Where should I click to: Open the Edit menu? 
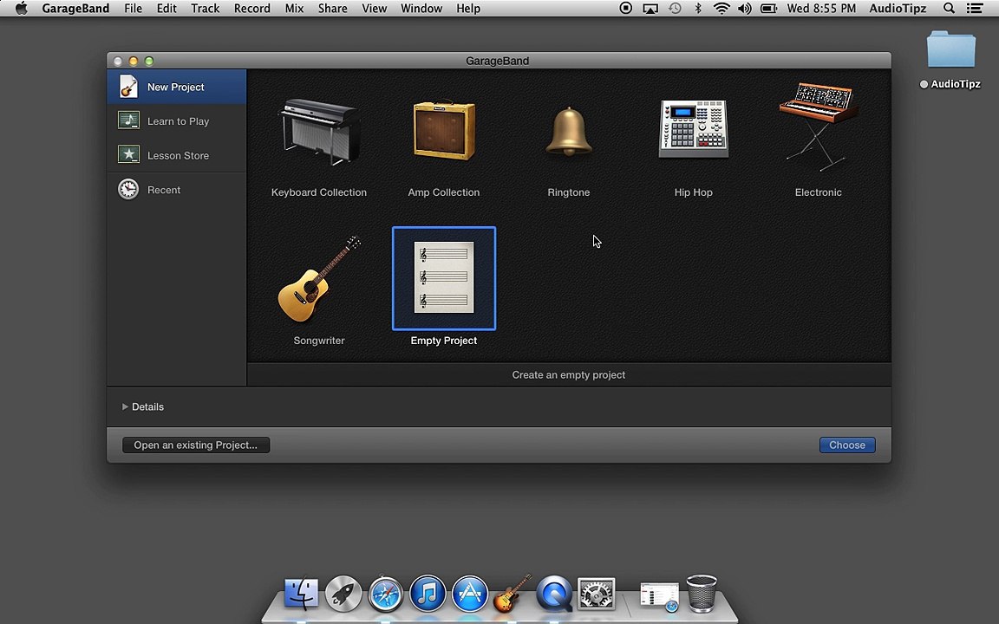click(166, 9)
